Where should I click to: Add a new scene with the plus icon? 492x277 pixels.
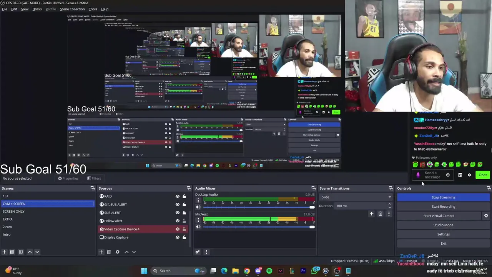[x=4, y=252]
